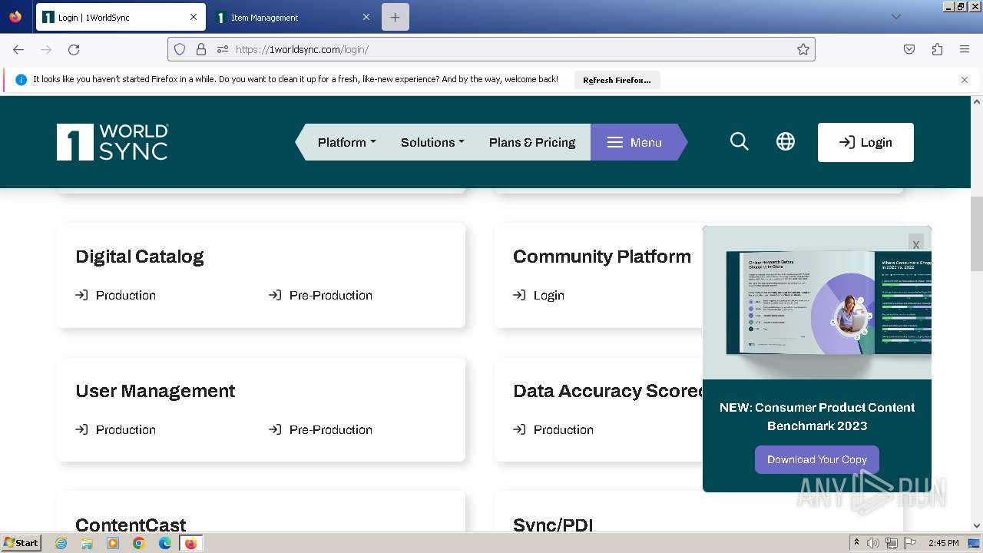Screen dimensions: 983x553
Task: Click Firefox icon in title bar
Action: click(x=15, y=16)
